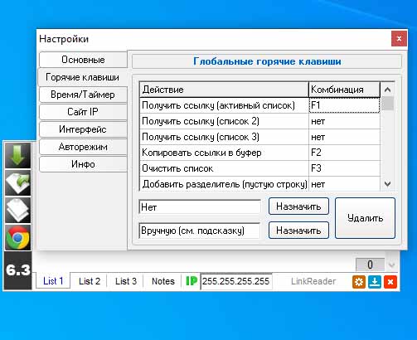Click the Нет hotkey input field

tap(200, 207)
